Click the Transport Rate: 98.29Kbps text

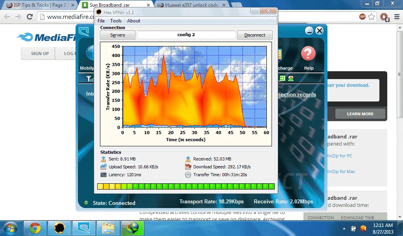(211, 202)
